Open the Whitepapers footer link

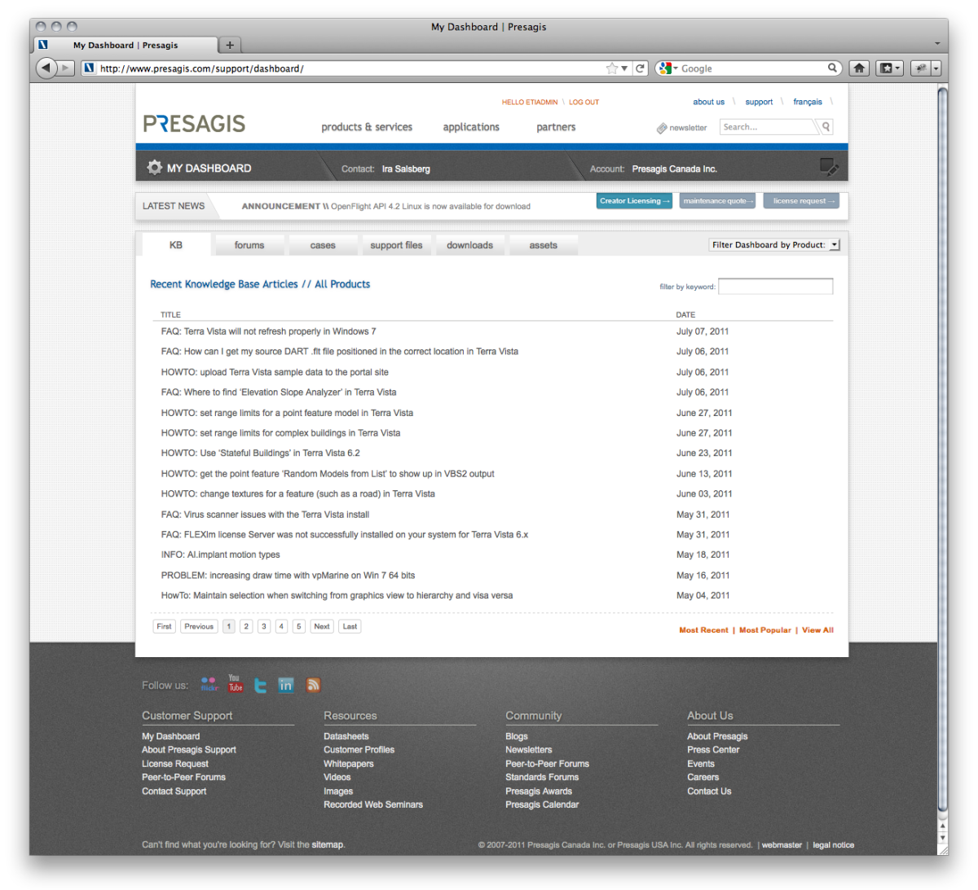tap(349, 764)
